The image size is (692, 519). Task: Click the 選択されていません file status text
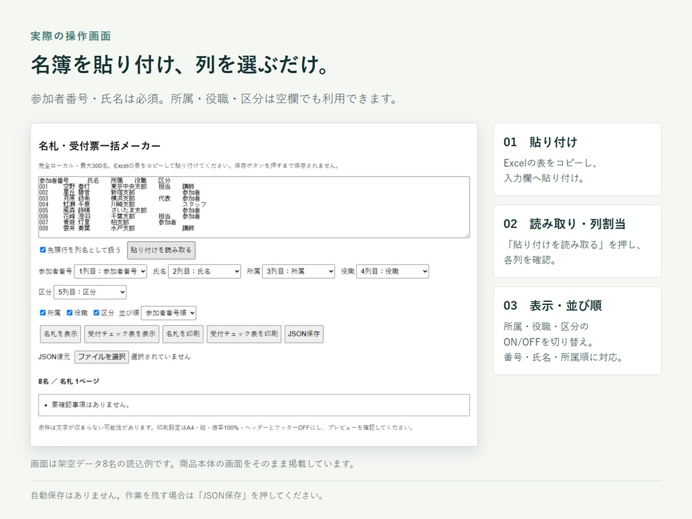coord(161,357)
